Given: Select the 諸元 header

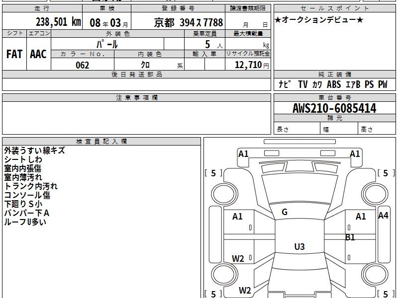Looking at the screenshot, I should click(x=335, y=118).
